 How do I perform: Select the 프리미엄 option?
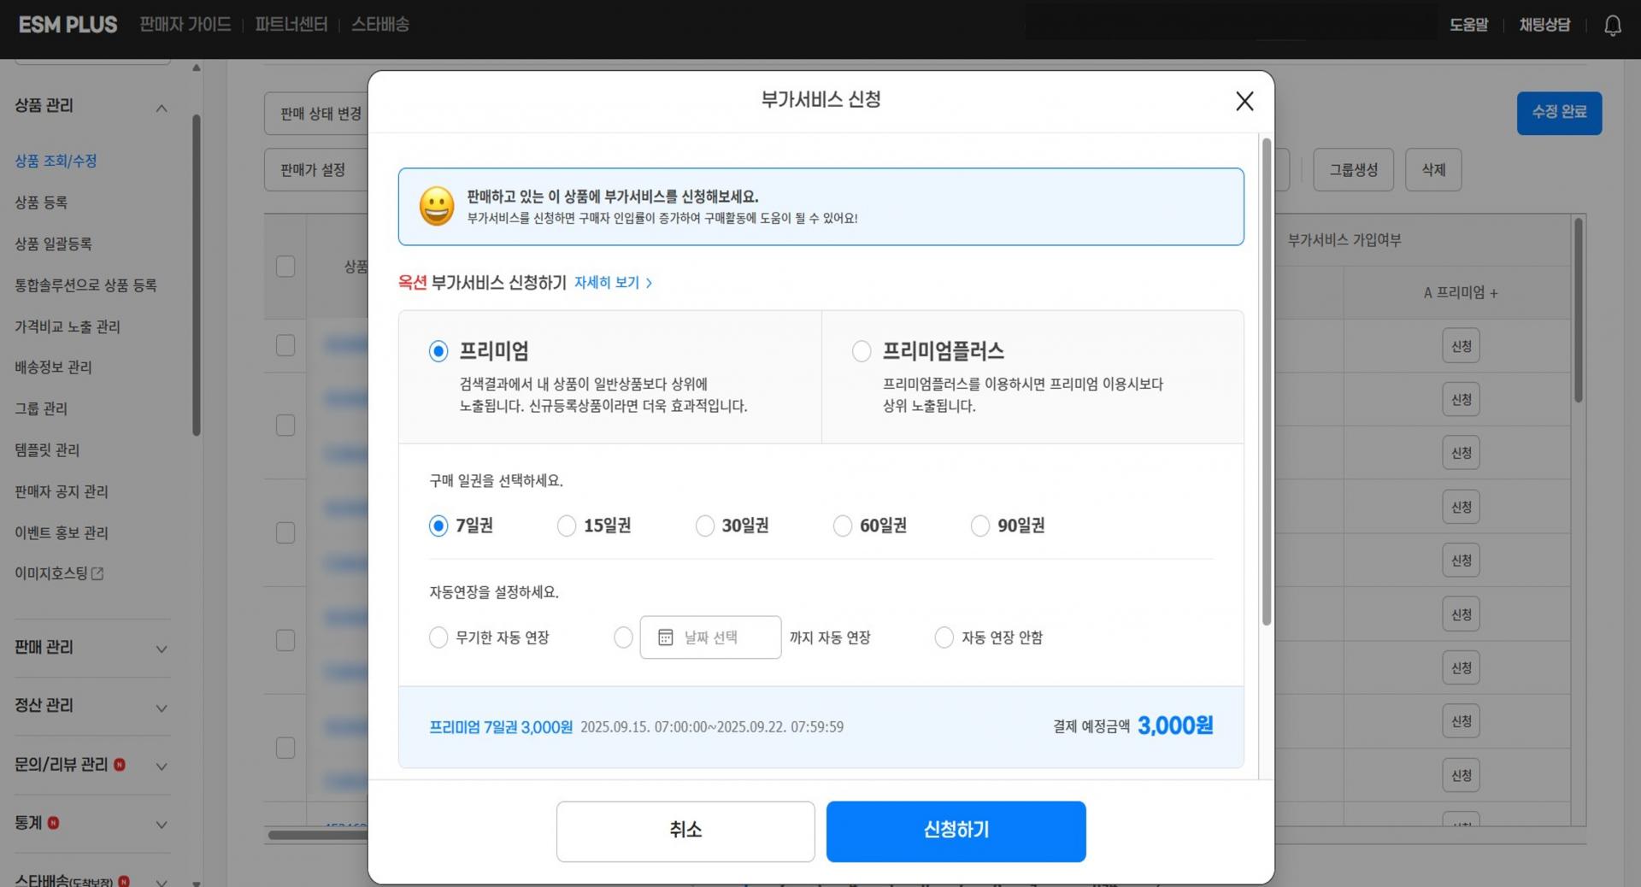(438, 351)
